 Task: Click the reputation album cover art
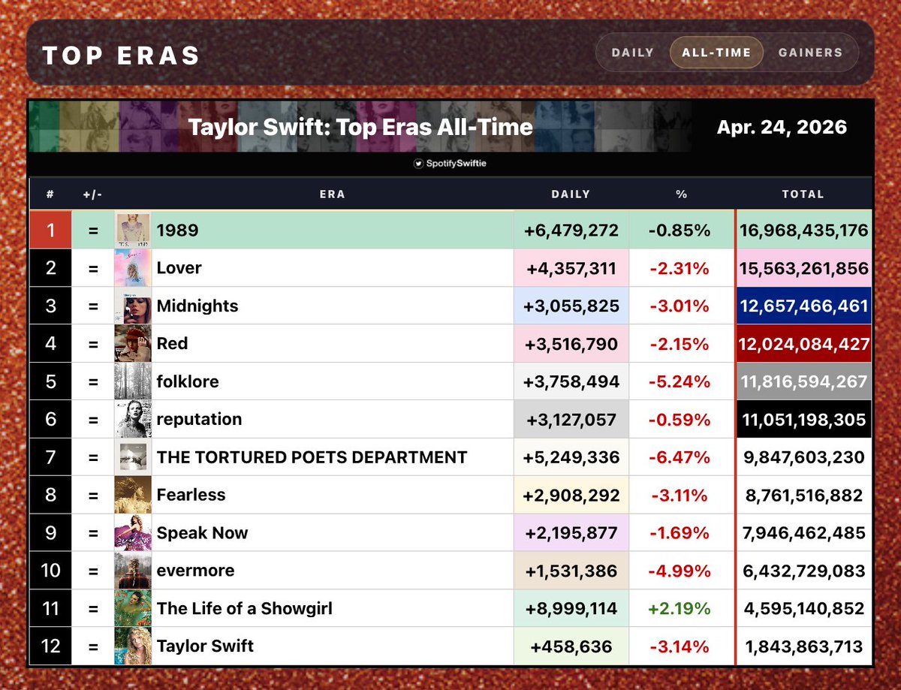[134, 419]
